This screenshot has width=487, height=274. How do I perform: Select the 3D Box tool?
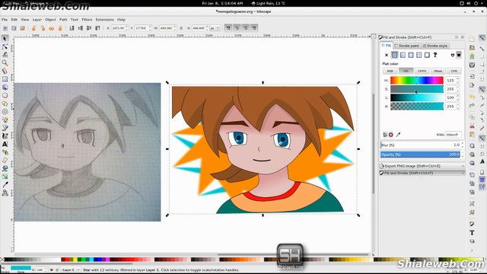pyautogui.click(x=5, y=88)
